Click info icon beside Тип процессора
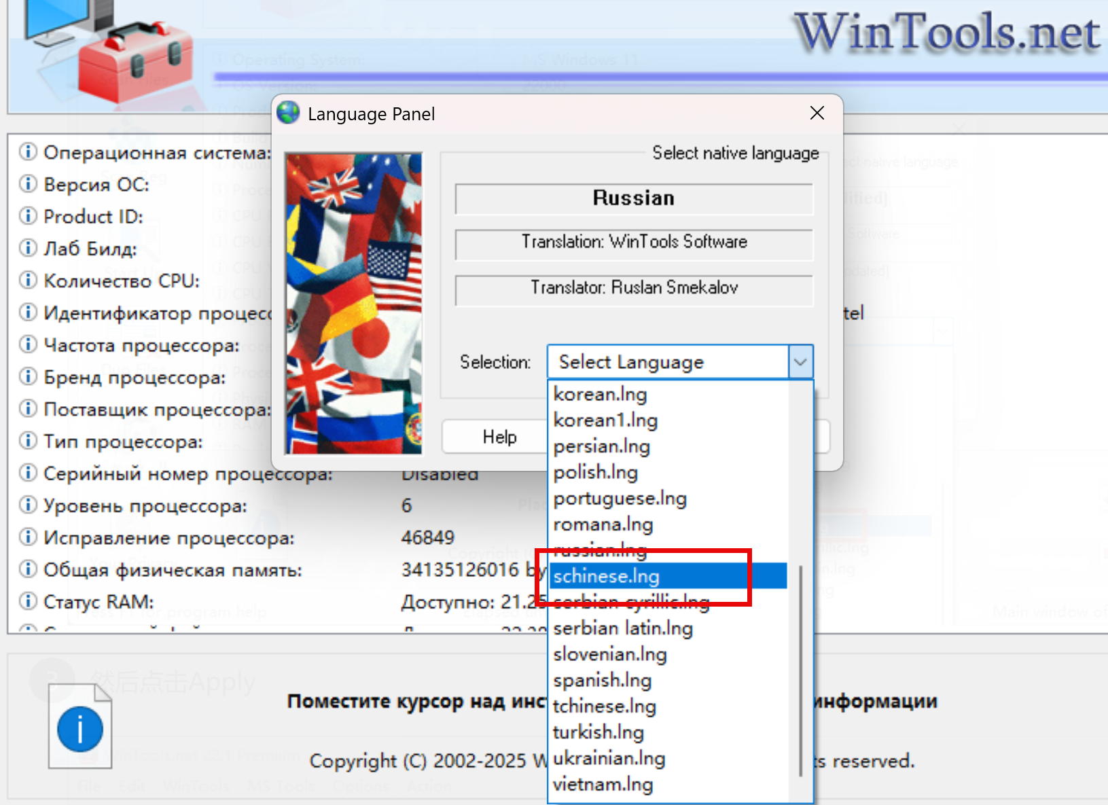 point(28,441)
